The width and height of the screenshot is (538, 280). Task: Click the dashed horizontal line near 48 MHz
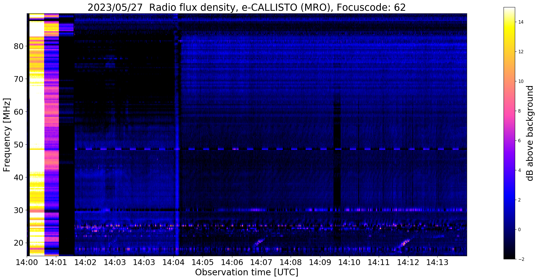(x=271, y=149)
